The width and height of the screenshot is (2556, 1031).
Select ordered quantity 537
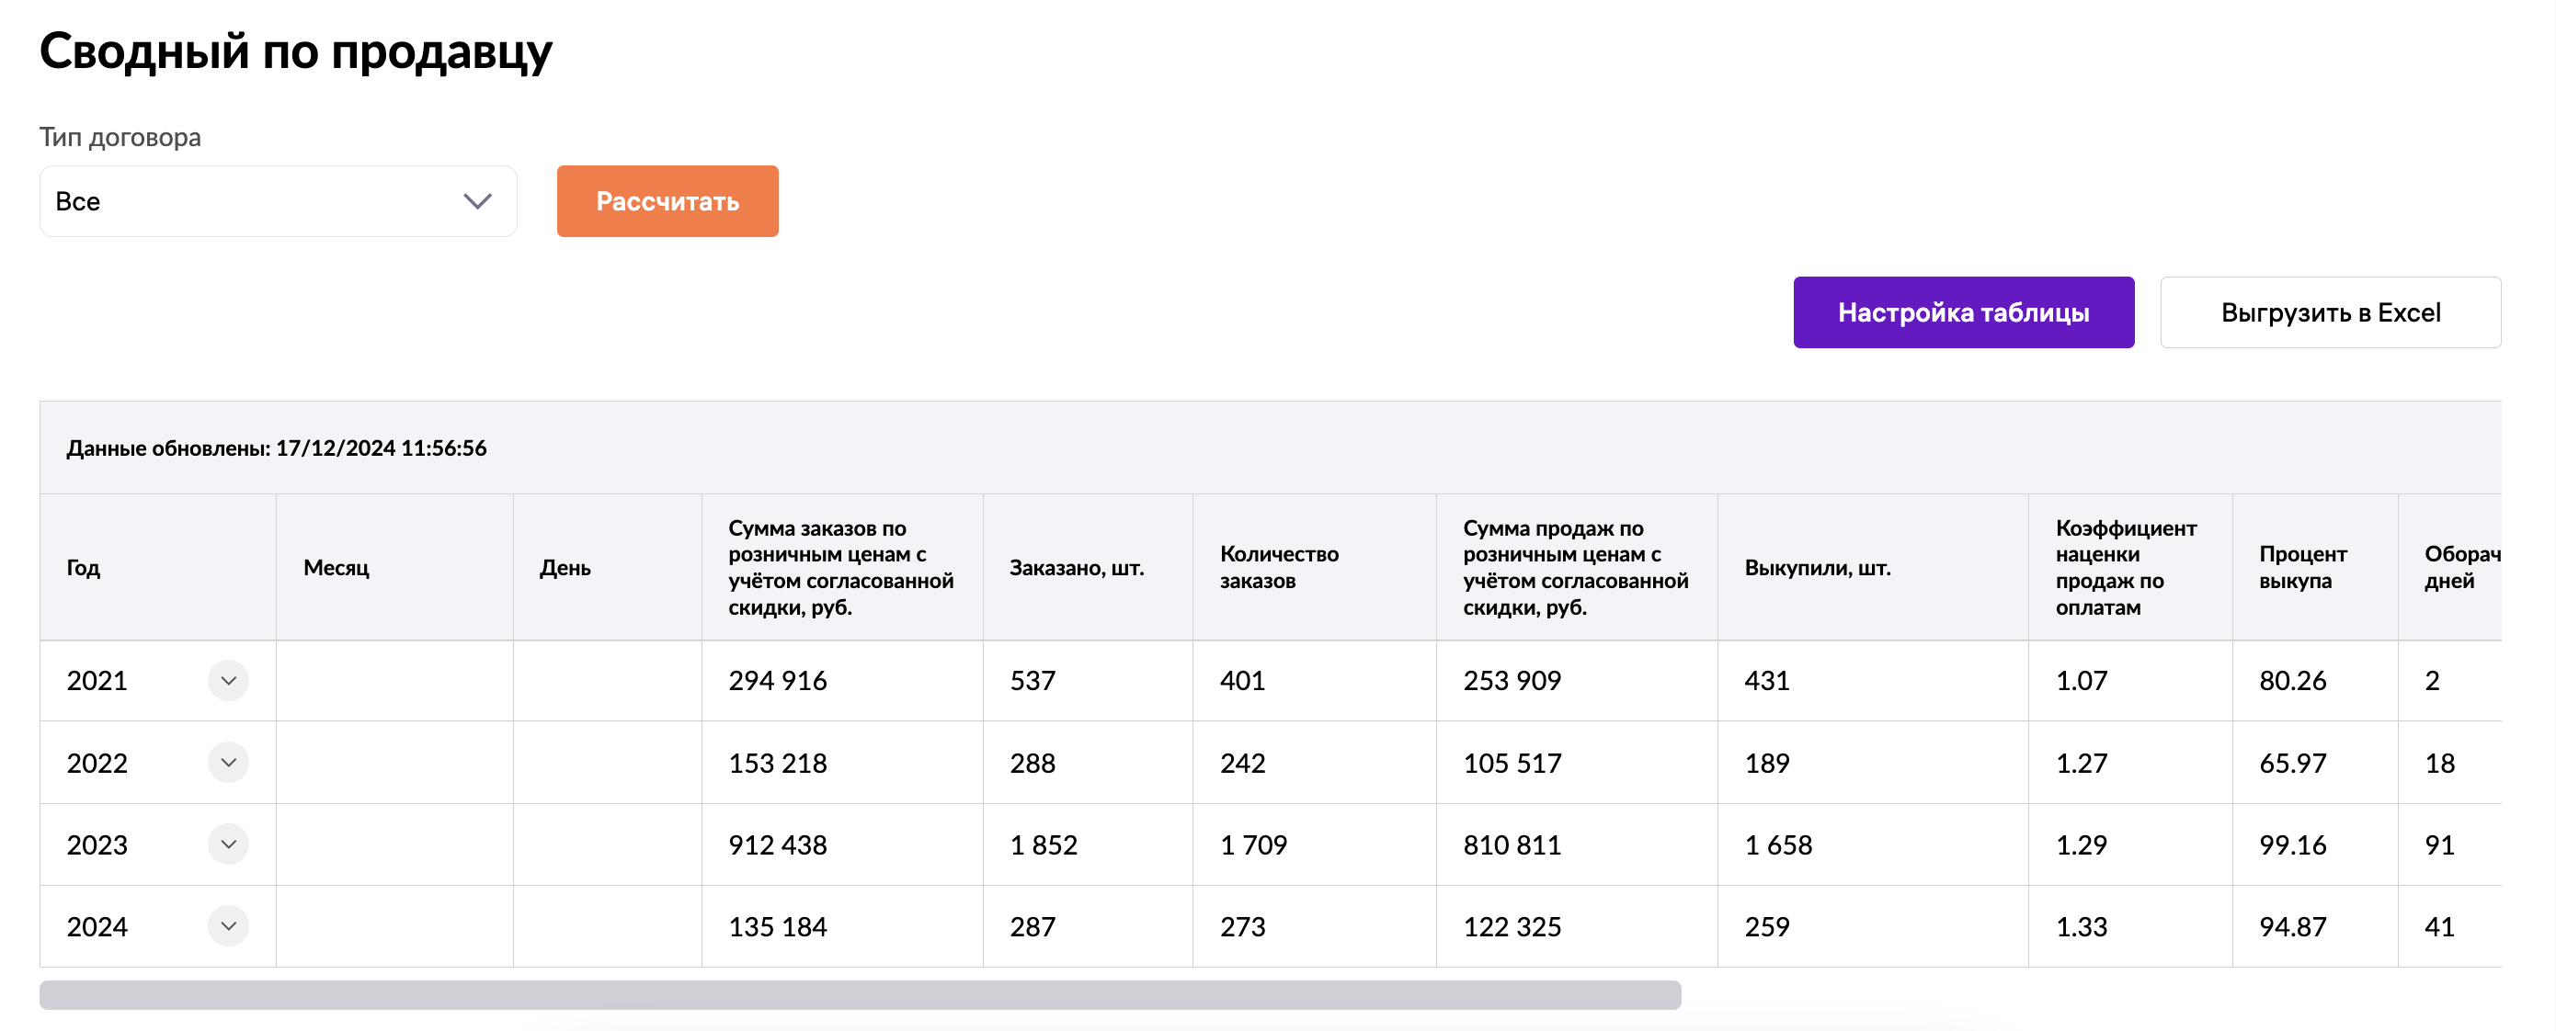pos(1033,681)
